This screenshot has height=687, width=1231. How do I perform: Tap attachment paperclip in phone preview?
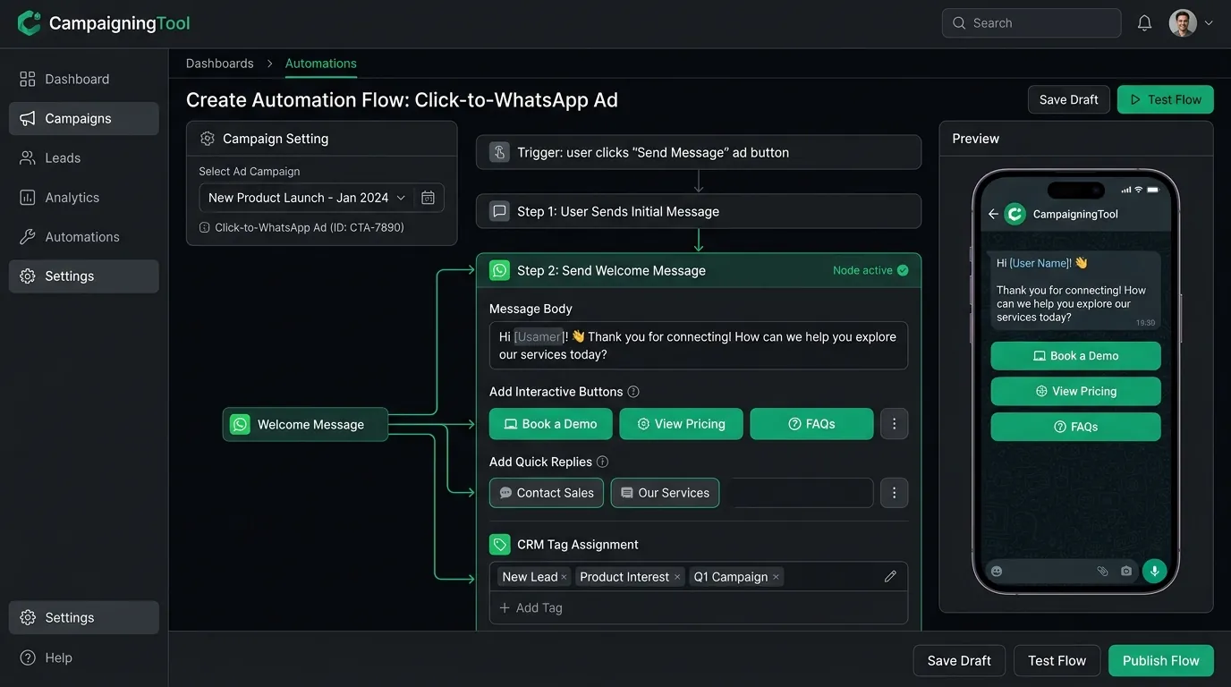pyautogui.click(x=1102, y=571)
